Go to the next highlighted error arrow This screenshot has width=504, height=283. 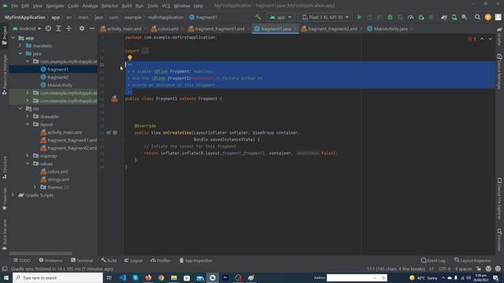(x=490, y=39)
